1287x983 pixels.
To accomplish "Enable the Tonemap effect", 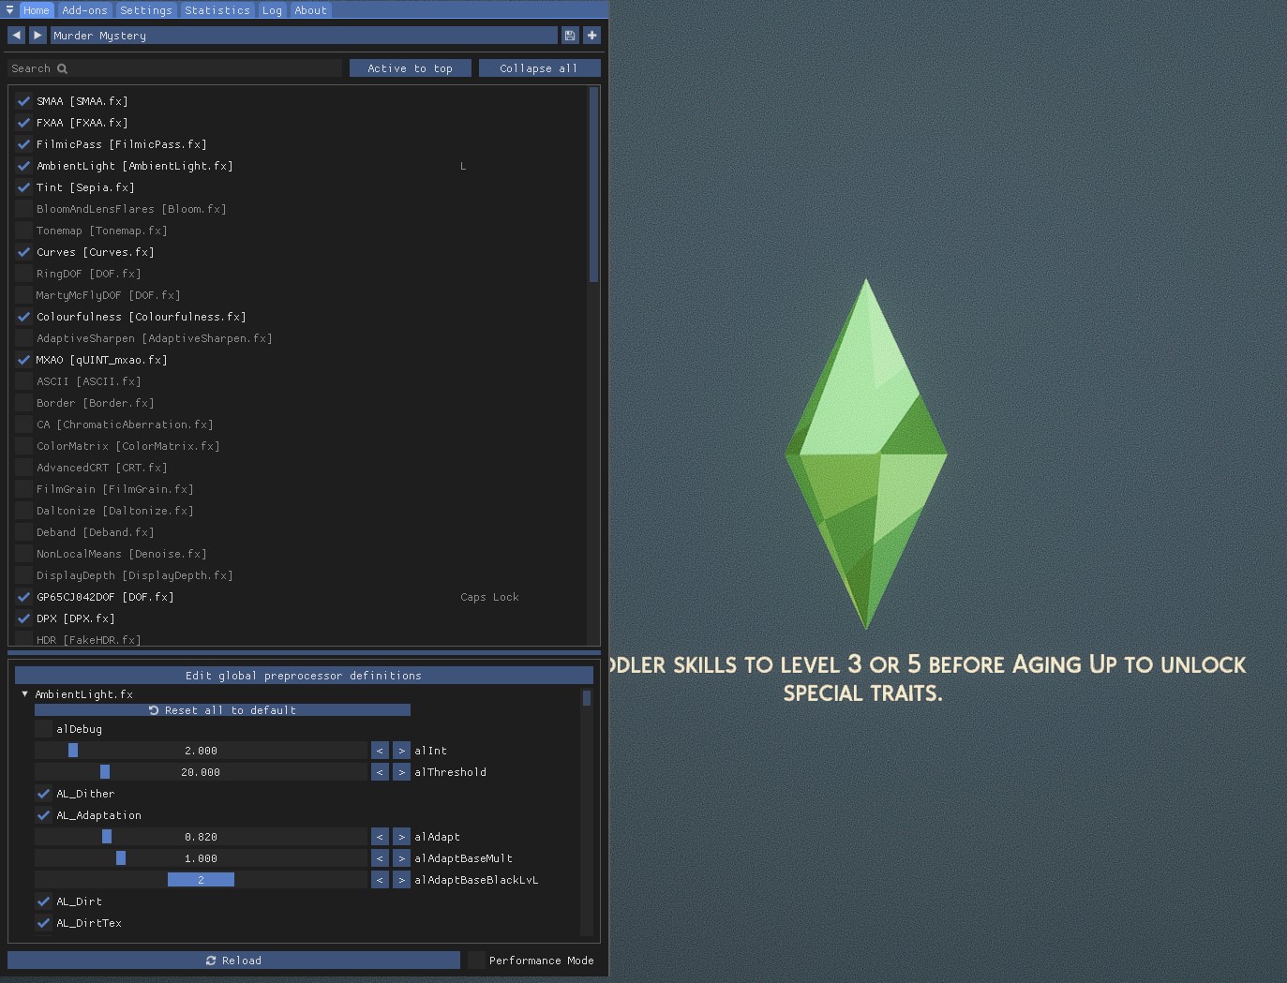I will pyautogui.click(x=23, y=231).
